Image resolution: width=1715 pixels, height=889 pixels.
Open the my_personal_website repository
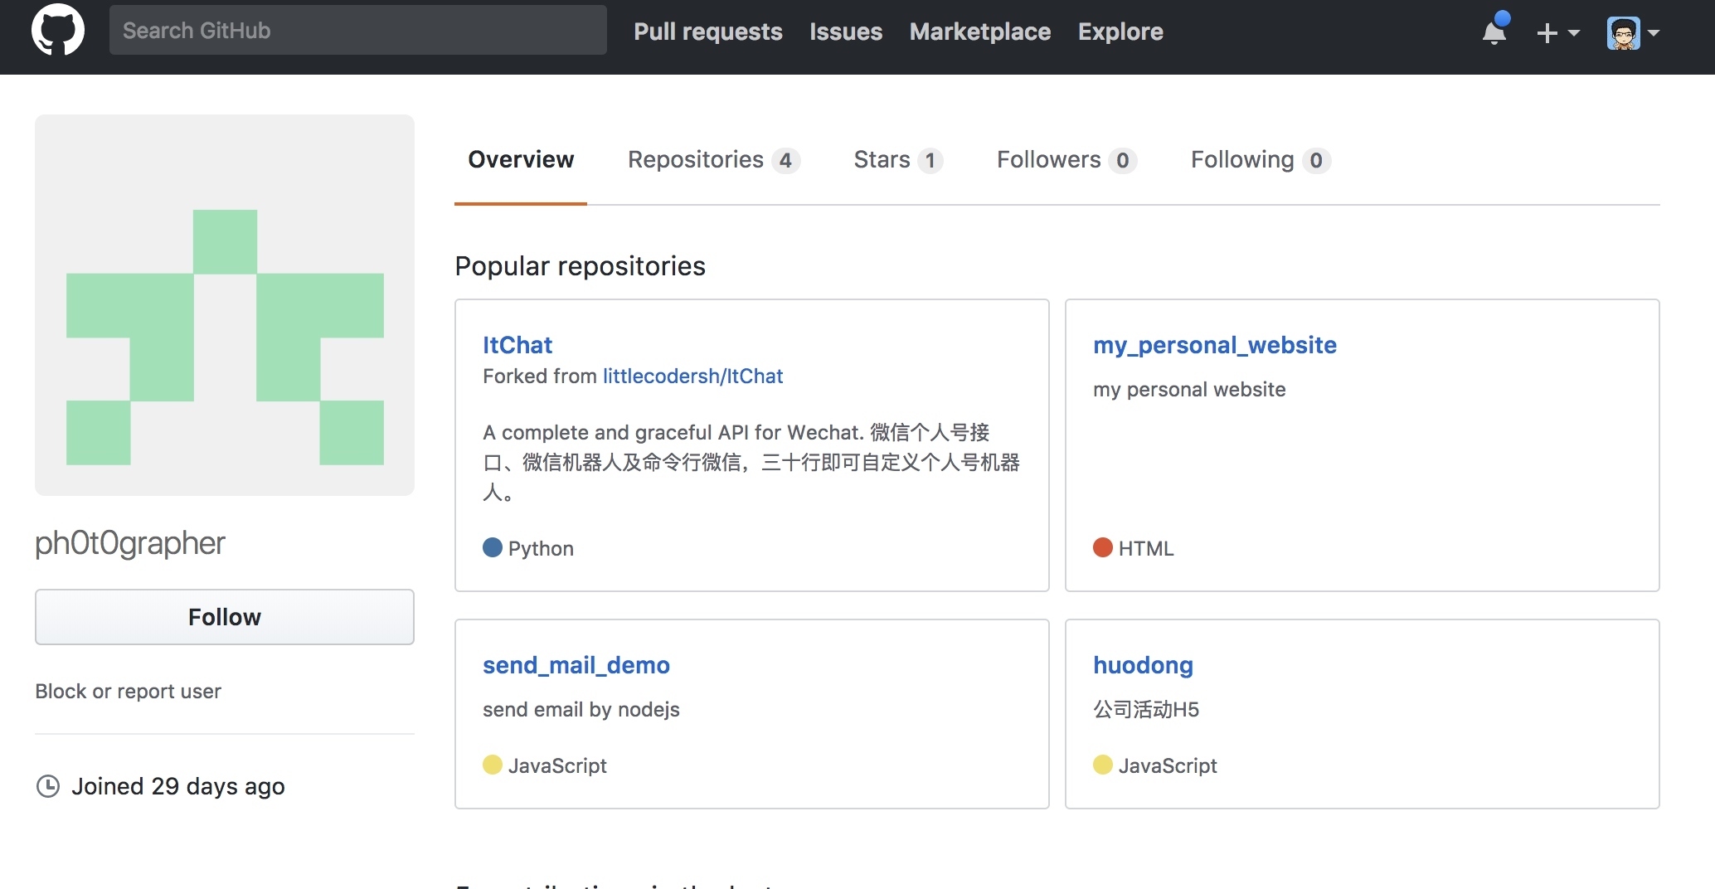point(1215,345)
